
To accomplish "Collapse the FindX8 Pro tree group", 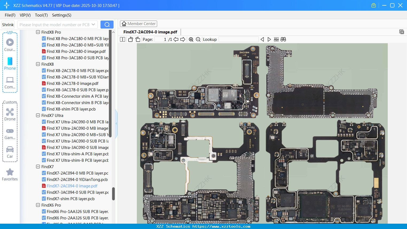I will (x=38, y=32).
